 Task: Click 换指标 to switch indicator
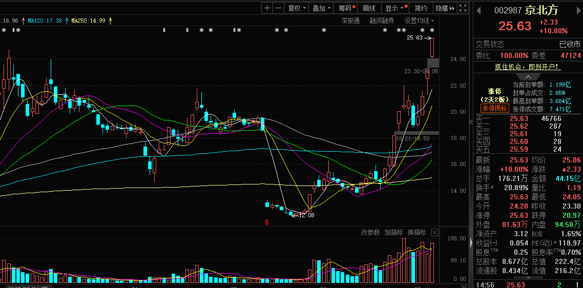click(x=417, y=233)
